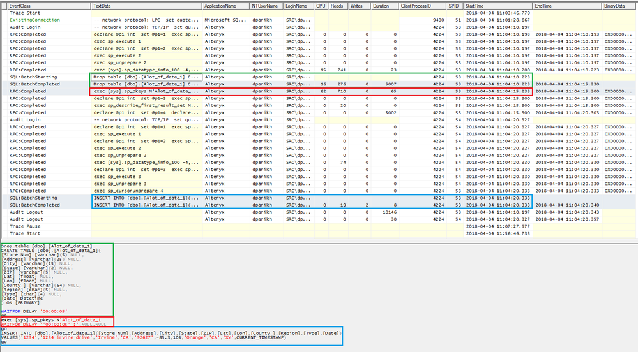Select the exec sp_unprepare 3 cell
This screenshot has height=352, width=638.
(x=146, y=184)
